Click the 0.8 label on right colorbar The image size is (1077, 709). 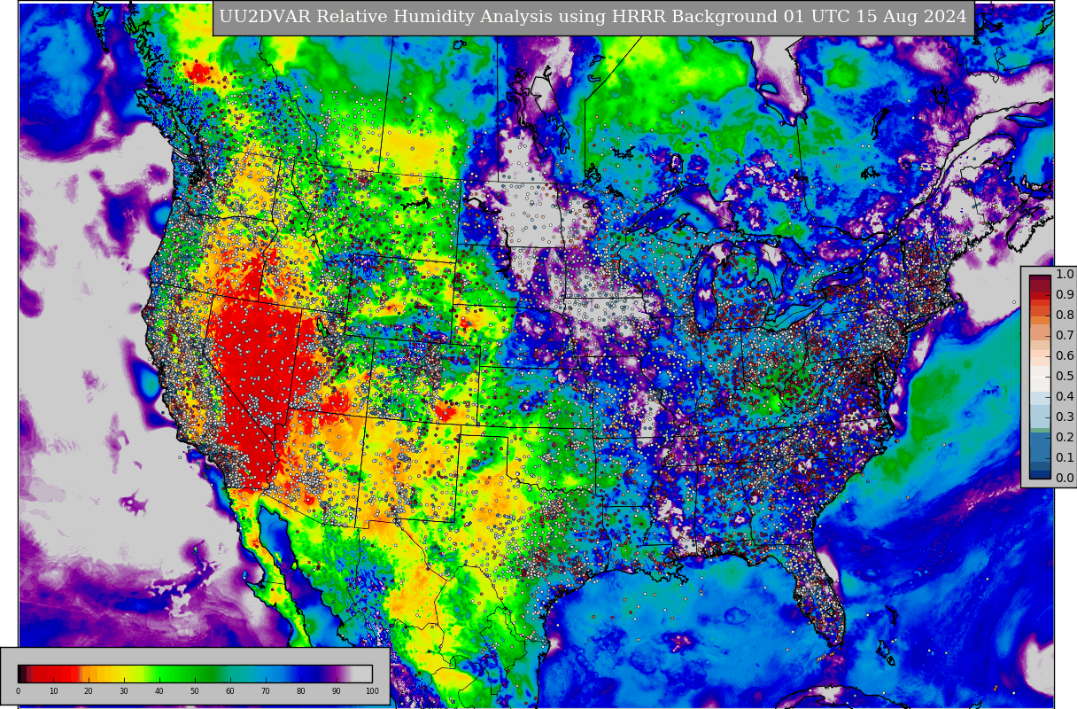[x=1065, y=315]
